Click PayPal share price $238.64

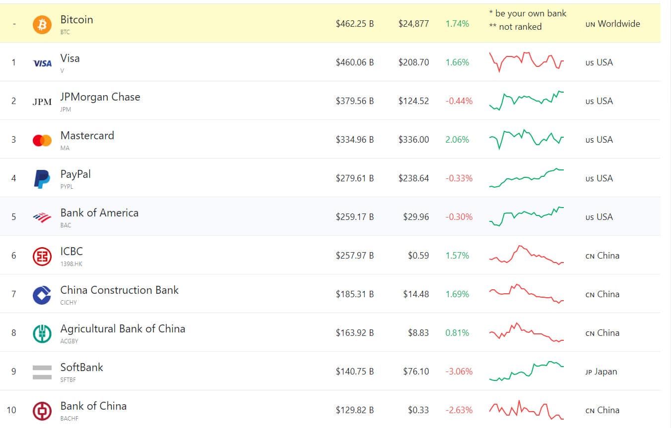coord(413,178)
